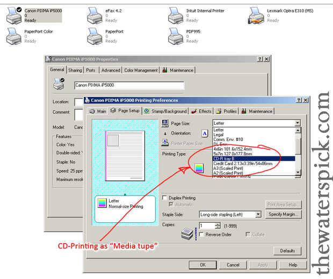Click the Copies number field
The width and height of the screenshot is (333, 279).
click(207, 225)
